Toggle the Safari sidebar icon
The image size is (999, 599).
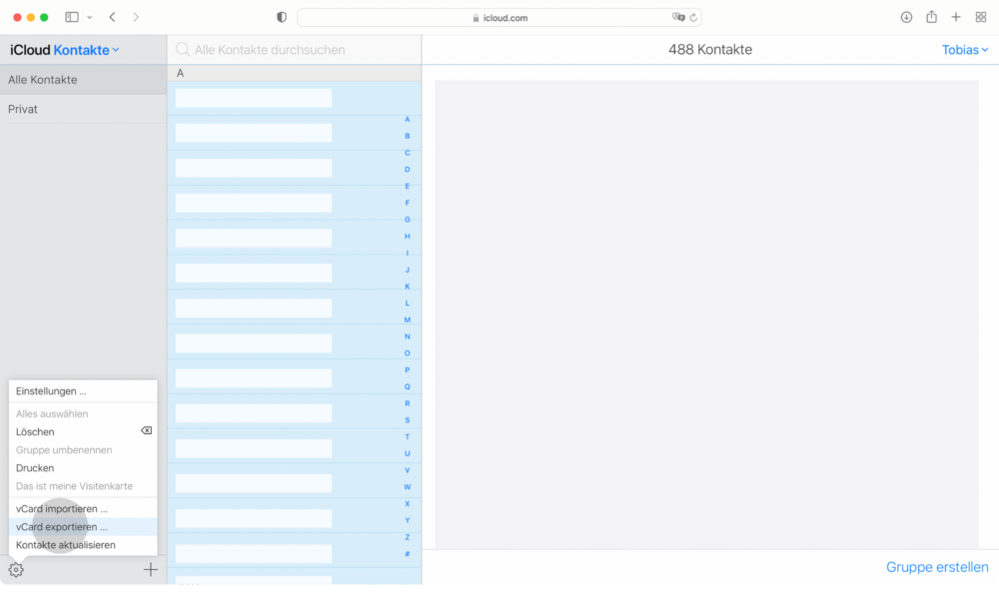pos(72,17)
